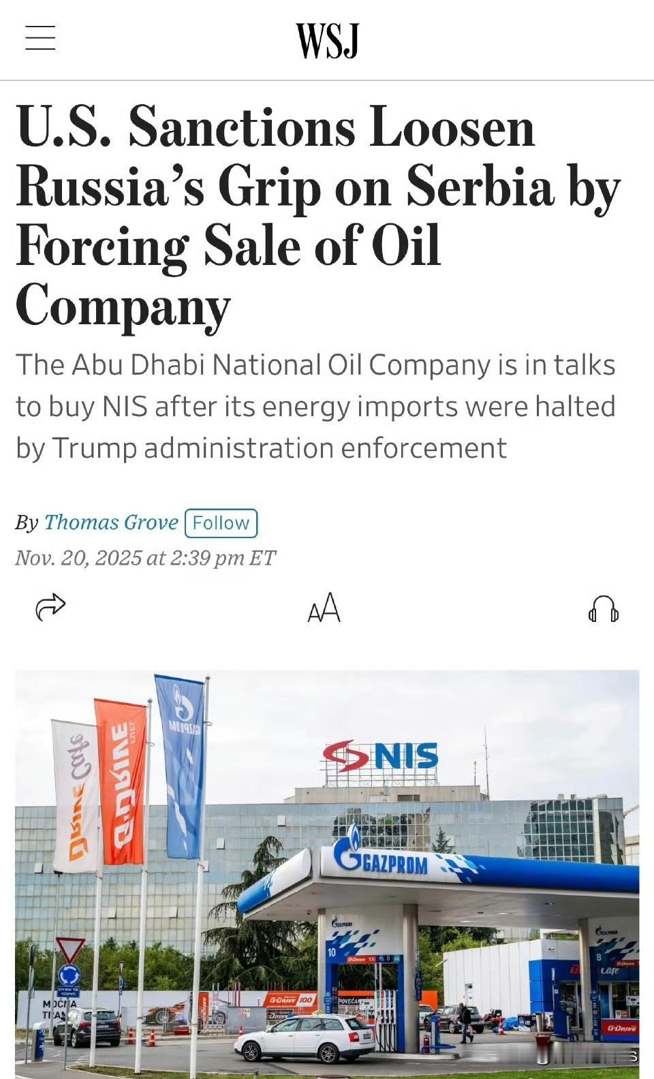Tap the white station wagon in photo

306,1038
